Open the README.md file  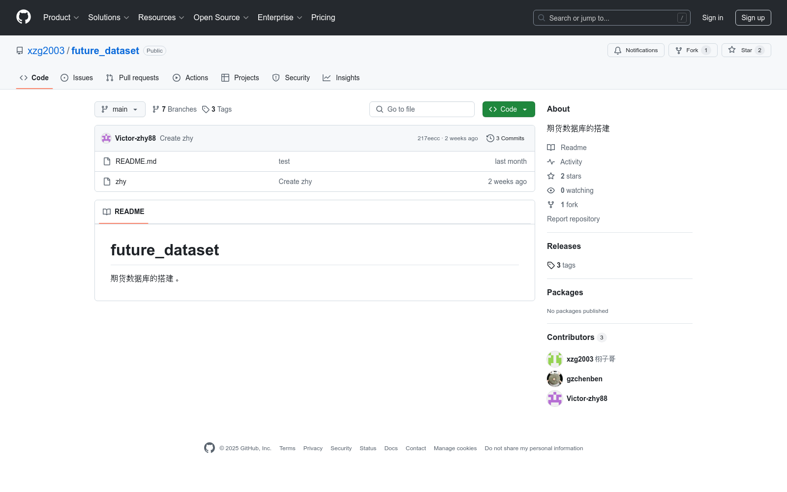tap(136, 161)
